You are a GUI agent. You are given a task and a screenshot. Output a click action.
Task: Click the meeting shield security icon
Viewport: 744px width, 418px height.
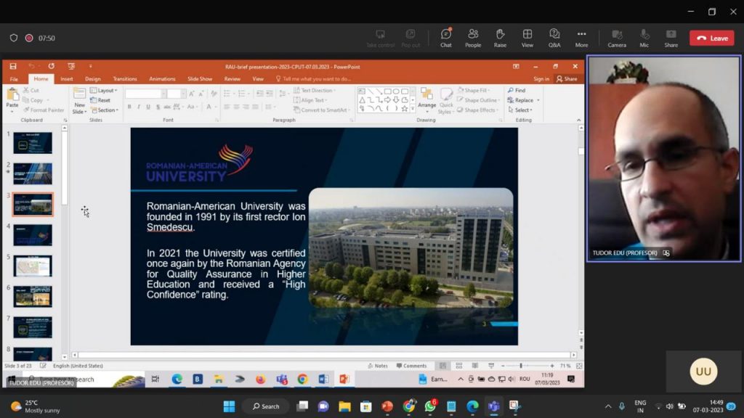click(x=14, y=38)
